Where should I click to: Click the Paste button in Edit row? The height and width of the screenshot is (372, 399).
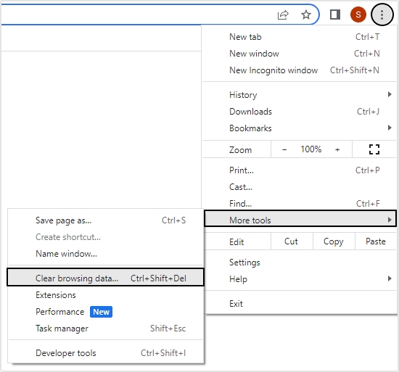coord(376,241)
